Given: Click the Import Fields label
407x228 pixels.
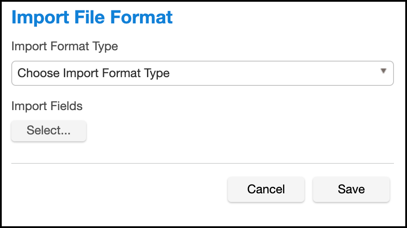Looking at the screenshot, I should click(x=47, y=106).
